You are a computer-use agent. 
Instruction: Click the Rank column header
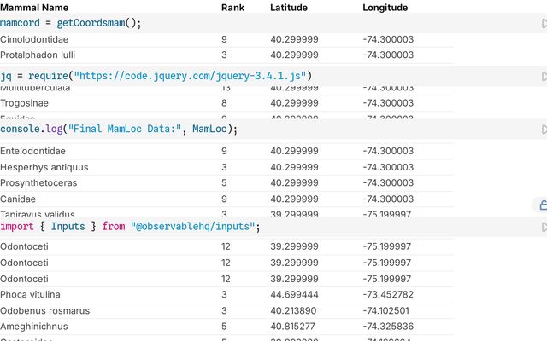point(232,8)
